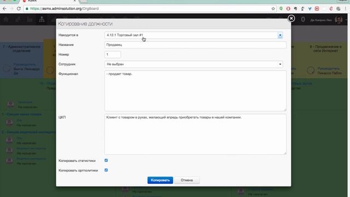Close the position copy dialog with X

pos(291,18)
